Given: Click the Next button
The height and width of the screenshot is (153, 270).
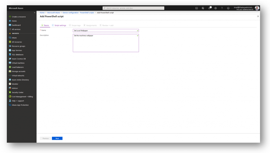Looking at the screenshot, I should (57, 138).
